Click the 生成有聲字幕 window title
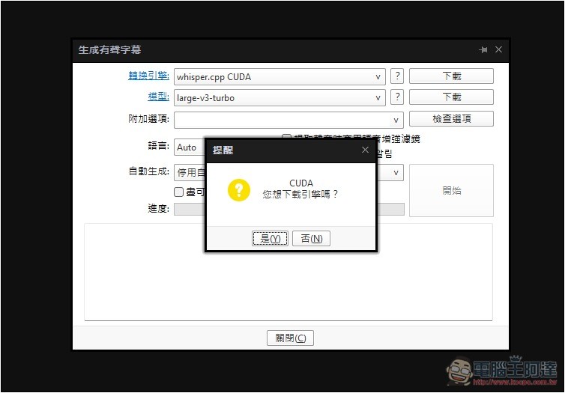Screen dimensions: 565x393 [x=109, y=49]
